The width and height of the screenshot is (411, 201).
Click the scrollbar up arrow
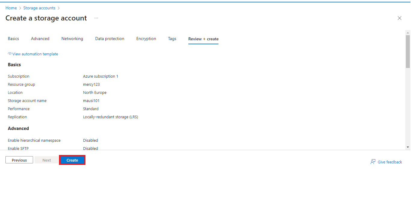[x=408, y=32]
